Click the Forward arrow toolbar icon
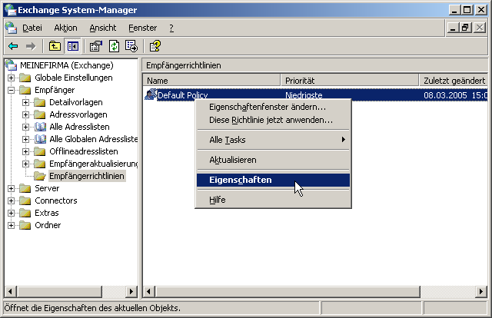Image resolution: width=492 pixels, height=318 pixels. click(31, 46)
